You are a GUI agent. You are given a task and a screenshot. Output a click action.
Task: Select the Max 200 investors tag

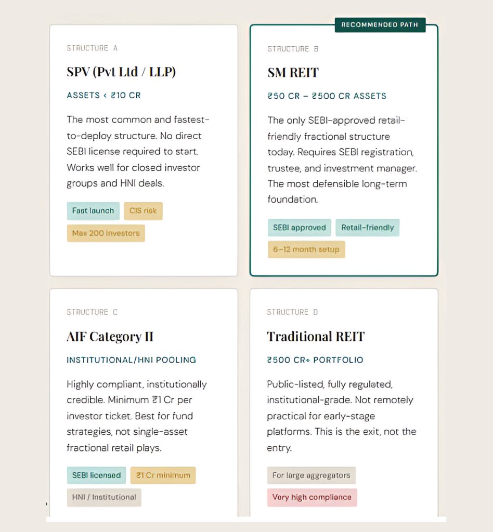(106, 233)
